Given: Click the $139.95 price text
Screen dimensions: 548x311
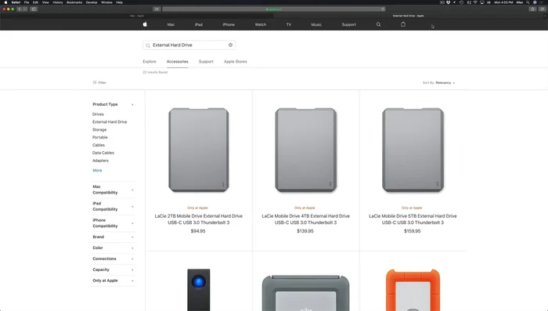Looking at the screenshot, I should point(305,231).
